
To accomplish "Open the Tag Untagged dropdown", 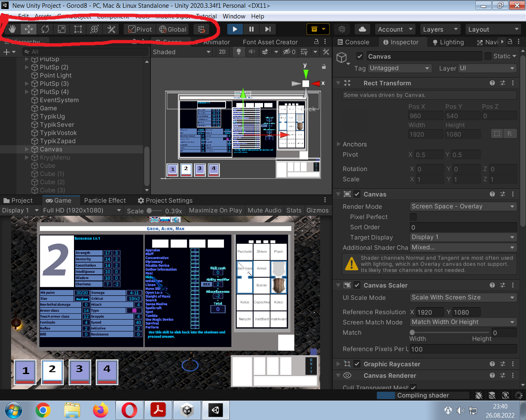I will click(400, 68).
